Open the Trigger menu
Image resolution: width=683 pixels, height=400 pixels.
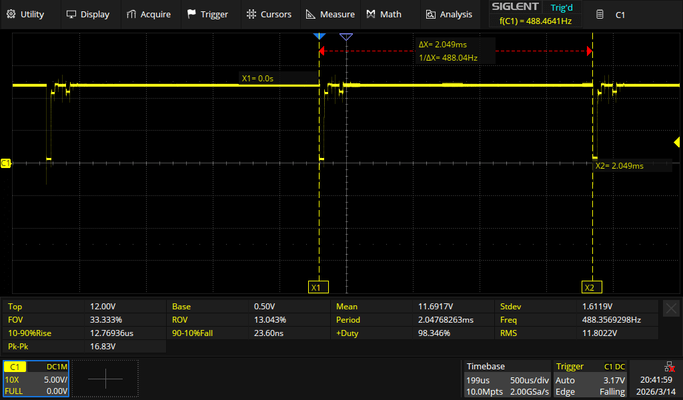(x=207, y=14)
